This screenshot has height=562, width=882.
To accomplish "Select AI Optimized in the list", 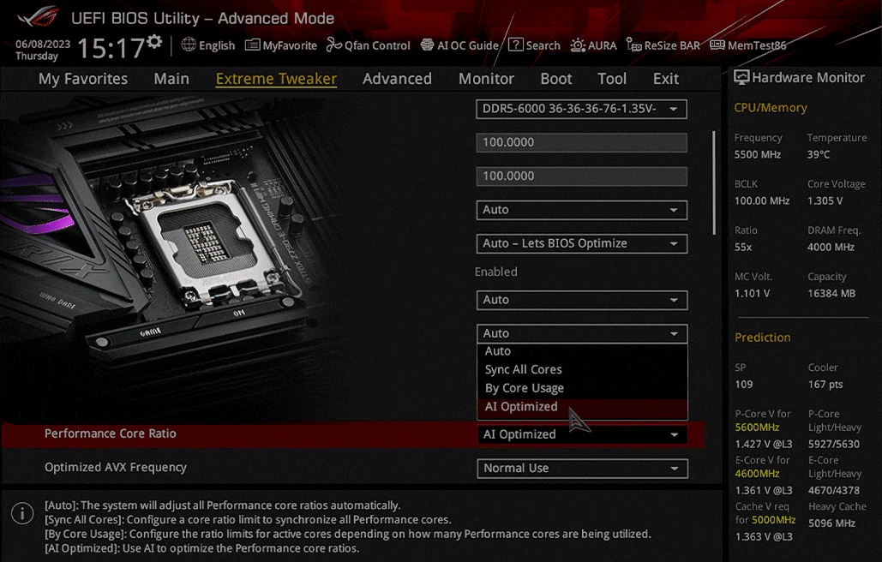I will 582,407.
